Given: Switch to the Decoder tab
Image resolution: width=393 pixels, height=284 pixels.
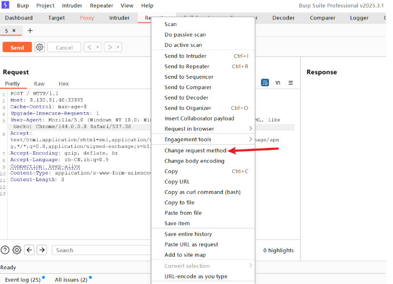Looking at the screenshot, I should tap(284, 18).
